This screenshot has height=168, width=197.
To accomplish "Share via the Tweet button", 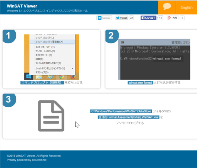I will coord(122,18).
